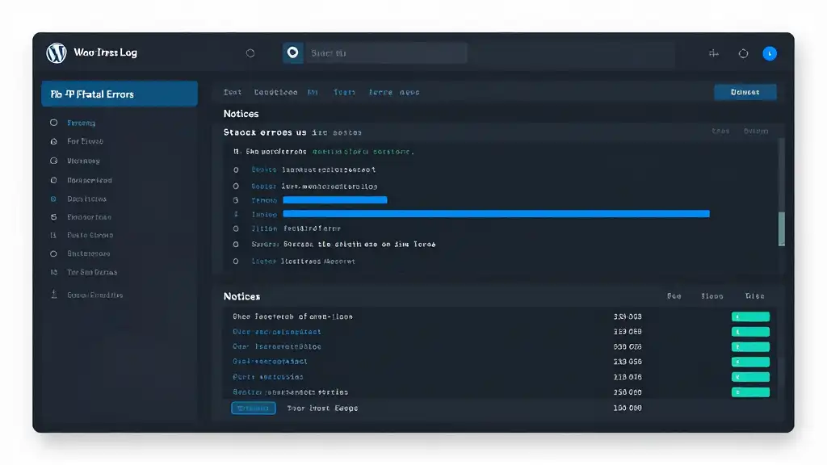Focus the search input field in the header
Viewport: 827px width, 465px height.
(386, 52)
